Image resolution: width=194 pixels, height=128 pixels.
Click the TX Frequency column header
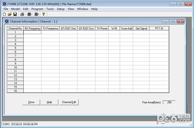coord(50,28)
